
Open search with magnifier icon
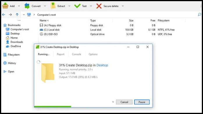click(x=200, y=15)
